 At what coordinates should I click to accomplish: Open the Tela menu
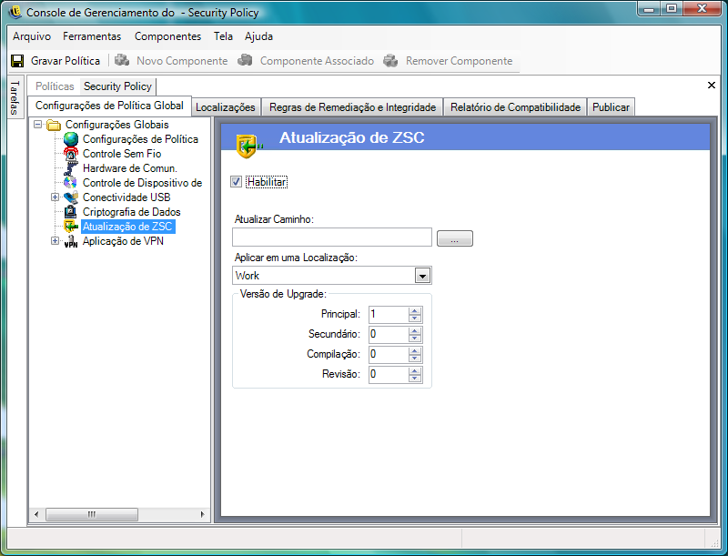(x=223, y=36)
